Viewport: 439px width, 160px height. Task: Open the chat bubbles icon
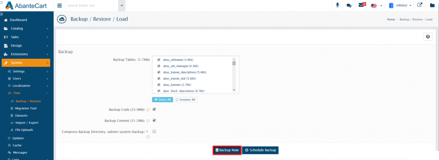point(349,5)
